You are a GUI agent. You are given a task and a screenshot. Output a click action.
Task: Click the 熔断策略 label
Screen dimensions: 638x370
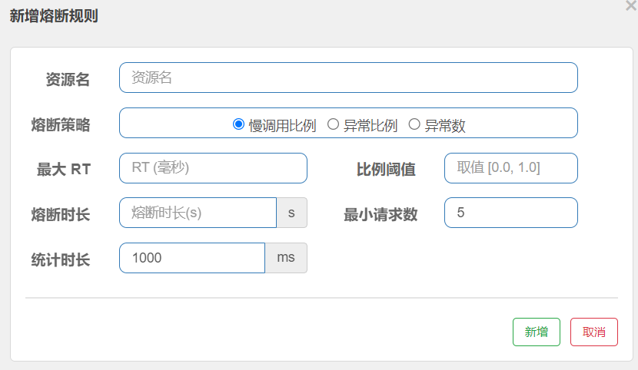[61, 124]
